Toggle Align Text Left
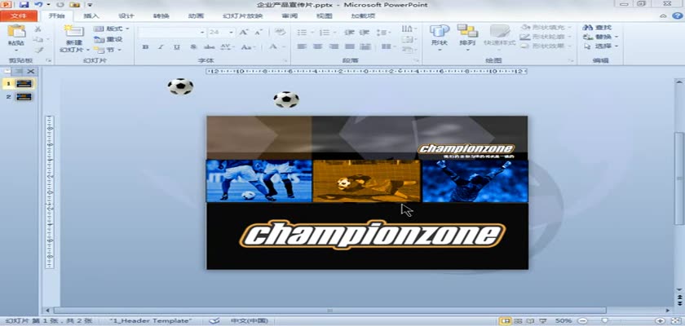 pyautogui.click(x=302, y=46)
